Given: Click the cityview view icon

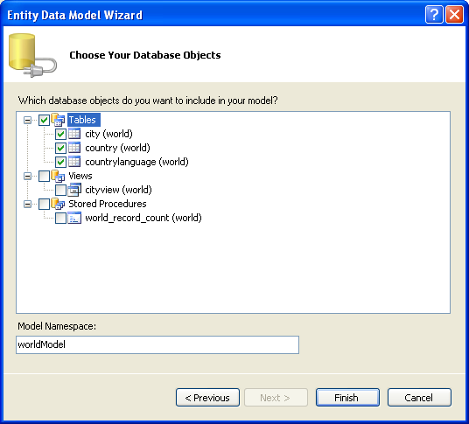Looking at the screenshot, I should tap(74, 190).
